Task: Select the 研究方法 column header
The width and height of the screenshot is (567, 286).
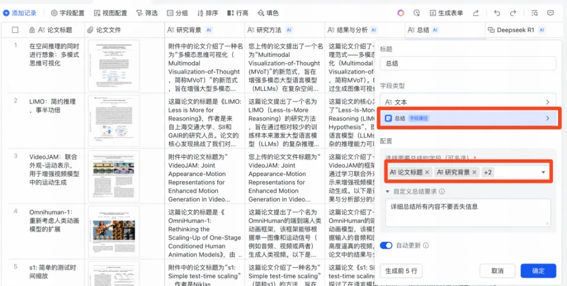Action: click(x=285, y=30)
